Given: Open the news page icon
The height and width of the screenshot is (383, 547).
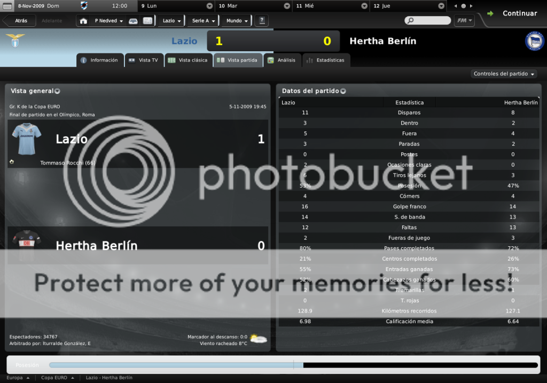Looking at the screenshot, I should coord(147,21).
